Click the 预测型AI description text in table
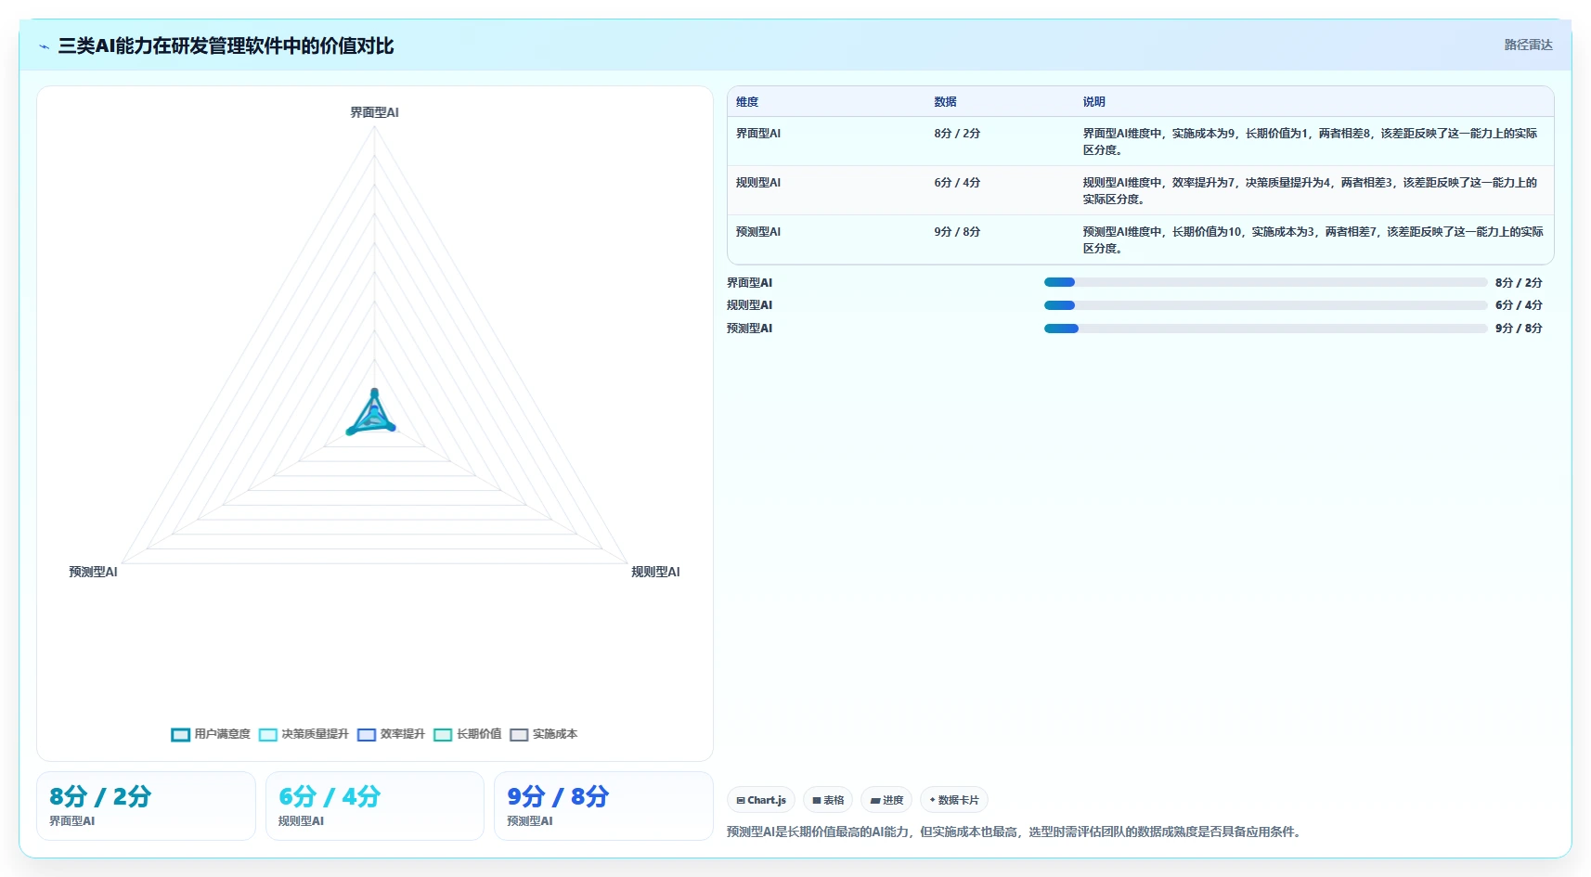1591x877 pixels. (x=1313, y=240)
